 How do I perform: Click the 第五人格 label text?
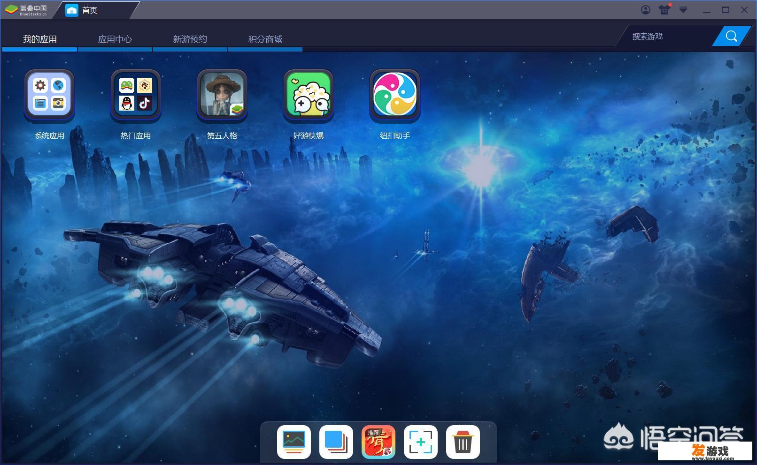point(222,136)
